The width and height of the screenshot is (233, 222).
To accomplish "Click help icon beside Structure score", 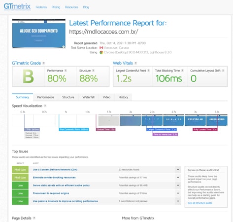I will (93, 71).
